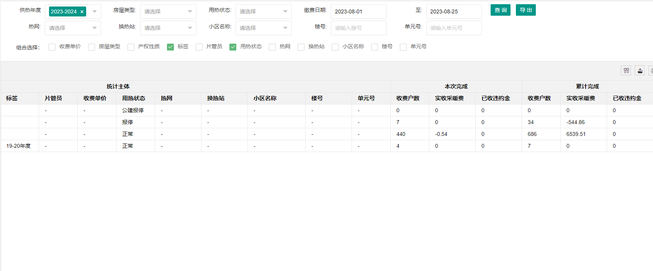The height and width of the screenshot is (271, 653).
Task: Click the 34 cumulative household cell
Action: (x=541, y=122)
